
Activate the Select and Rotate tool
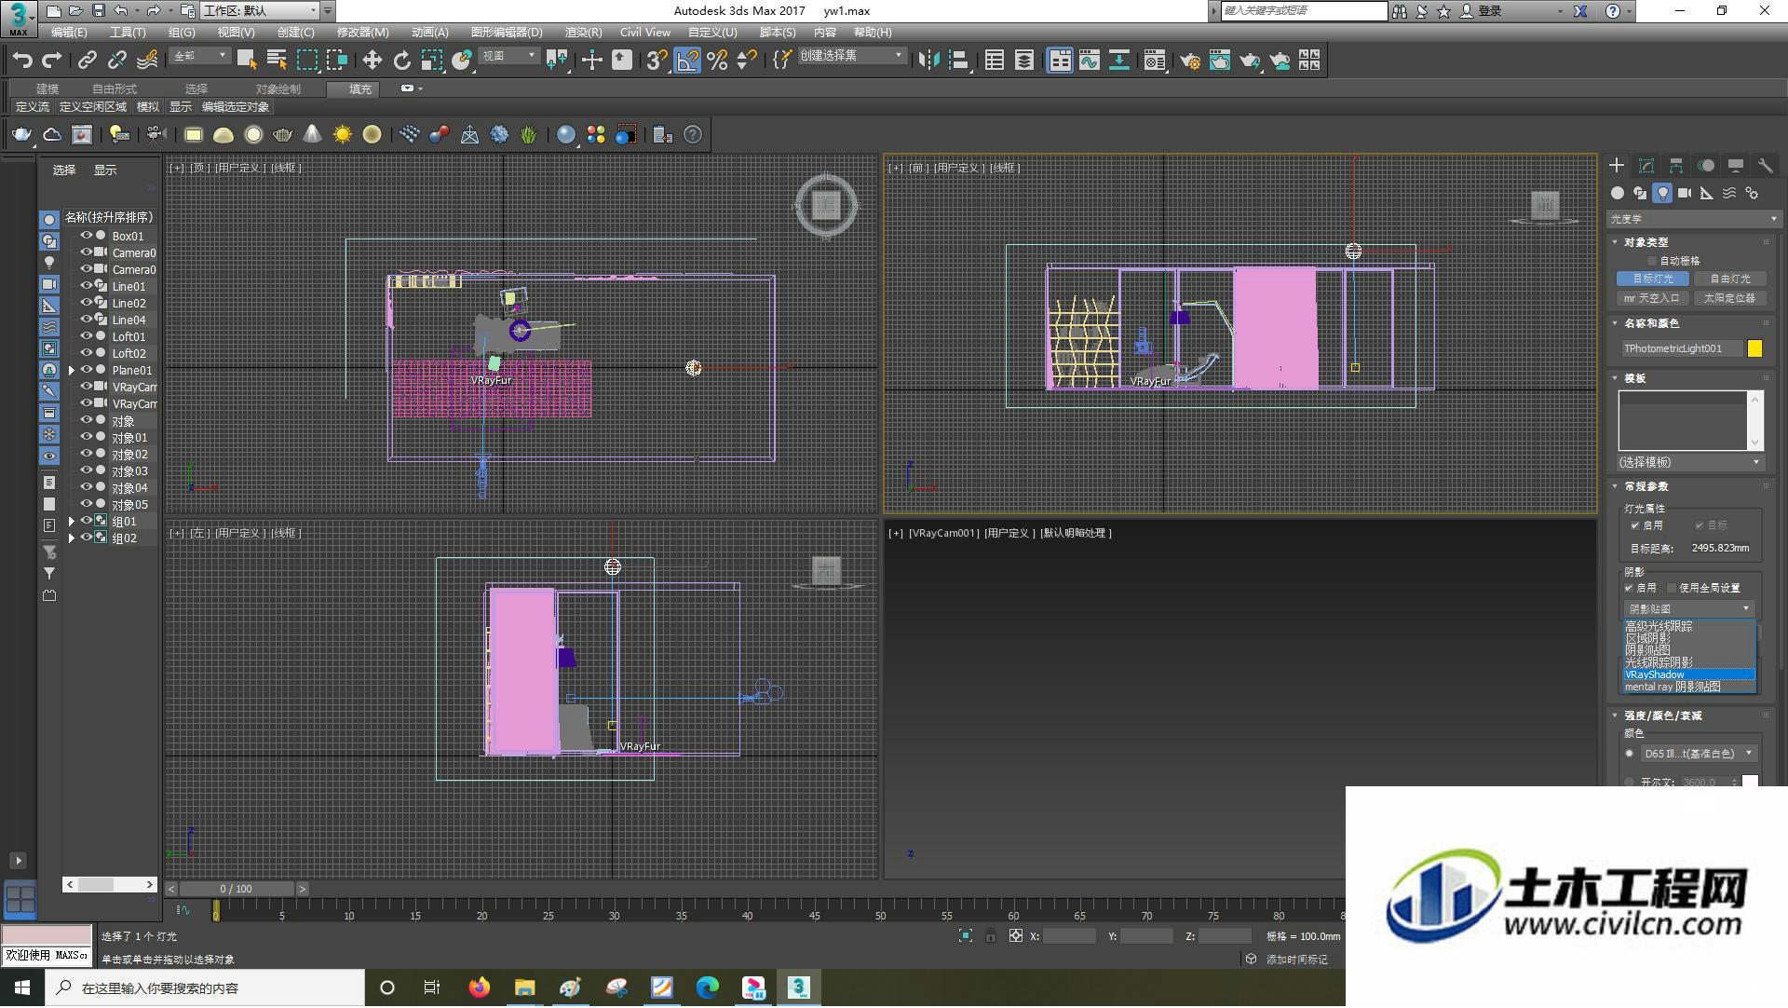(x=401, y=61)
